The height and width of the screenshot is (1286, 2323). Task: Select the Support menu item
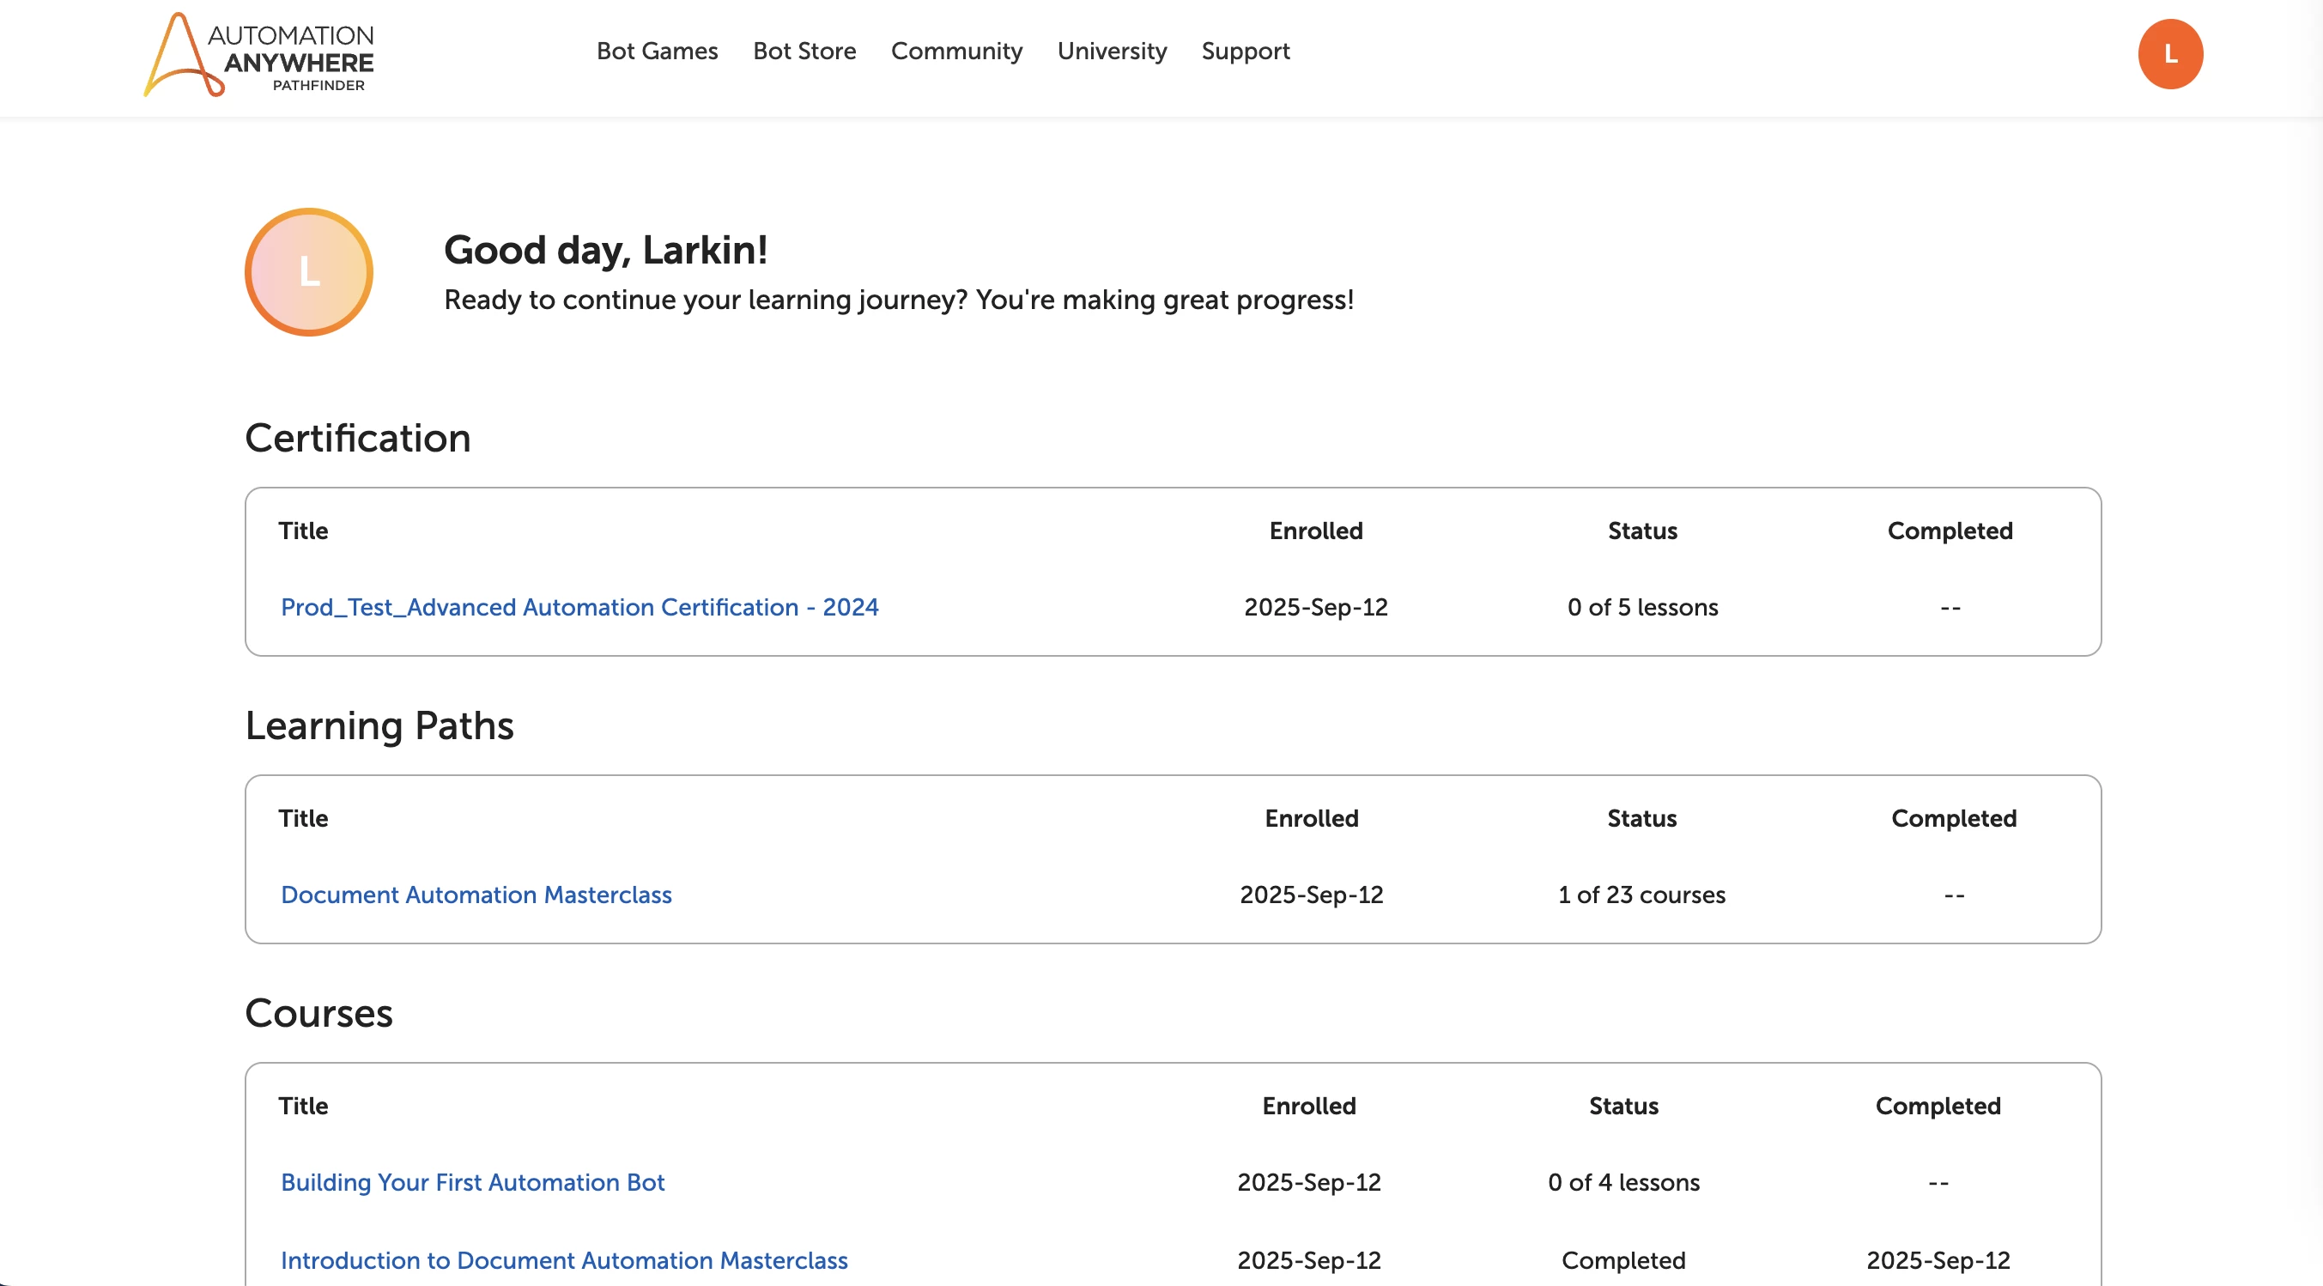pos(1245,52)
